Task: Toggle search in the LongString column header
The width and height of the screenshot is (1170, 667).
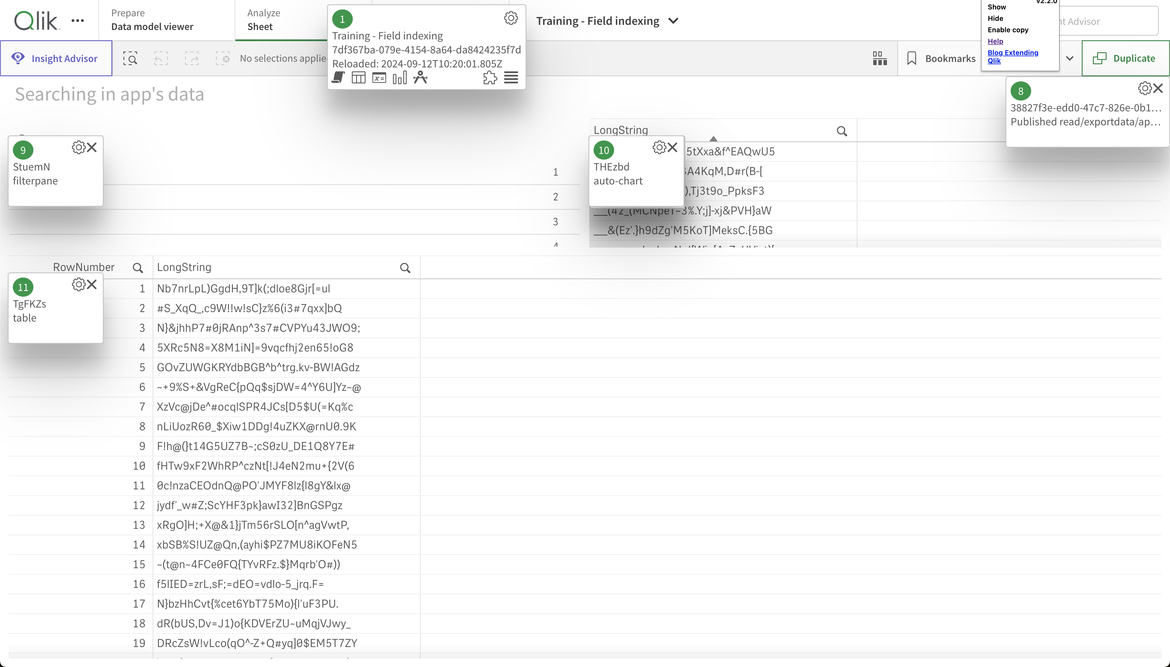Action: (406, 267)
